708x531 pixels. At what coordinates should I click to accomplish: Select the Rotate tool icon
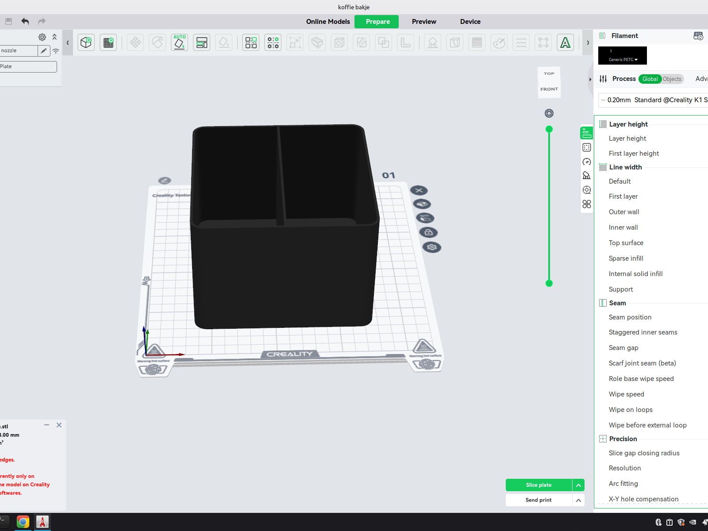[x=158, y=42]
